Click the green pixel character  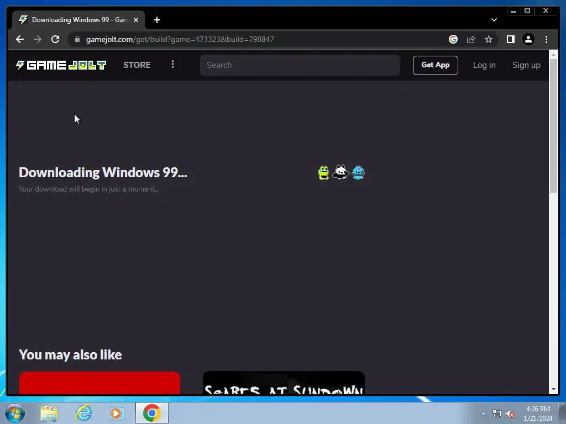(x=323, y=173)
